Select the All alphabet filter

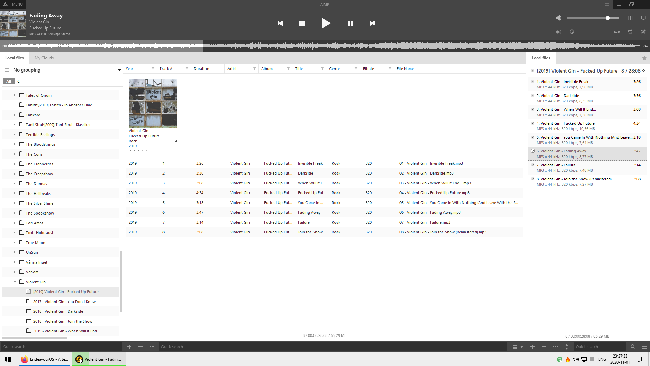(x=8, y=81)
